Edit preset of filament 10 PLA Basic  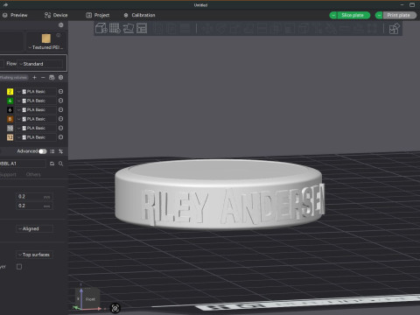coord(60,128)
